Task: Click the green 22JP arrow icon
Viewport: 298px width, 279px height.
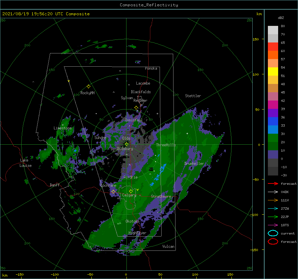Action: pyautogui.click(x=273, y=217)
